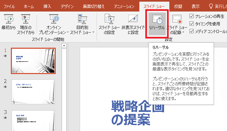Select the Slide Show (スライド ショー) tab

coord(154,7)
